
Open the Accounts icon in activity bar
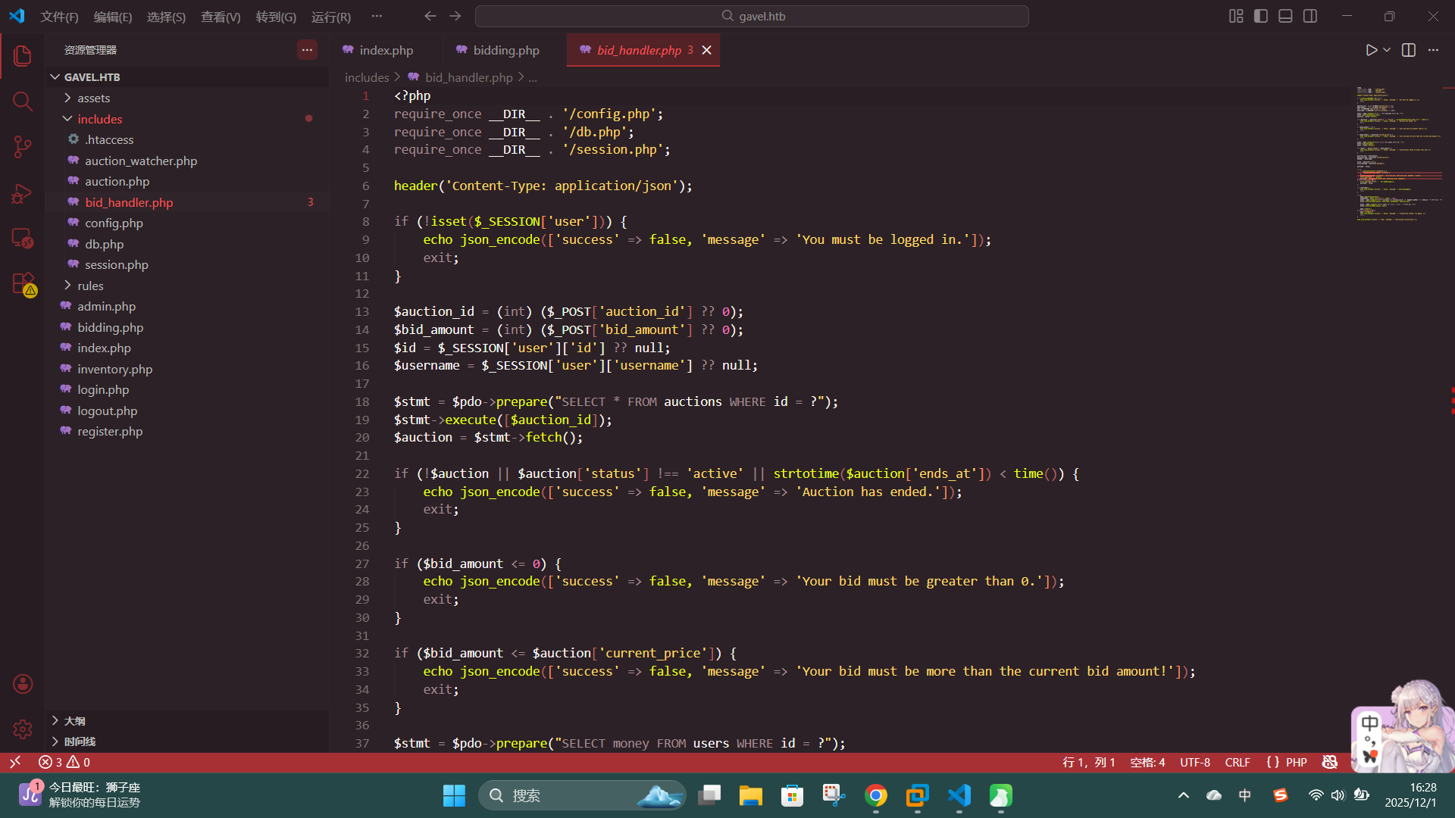[23, 684]
